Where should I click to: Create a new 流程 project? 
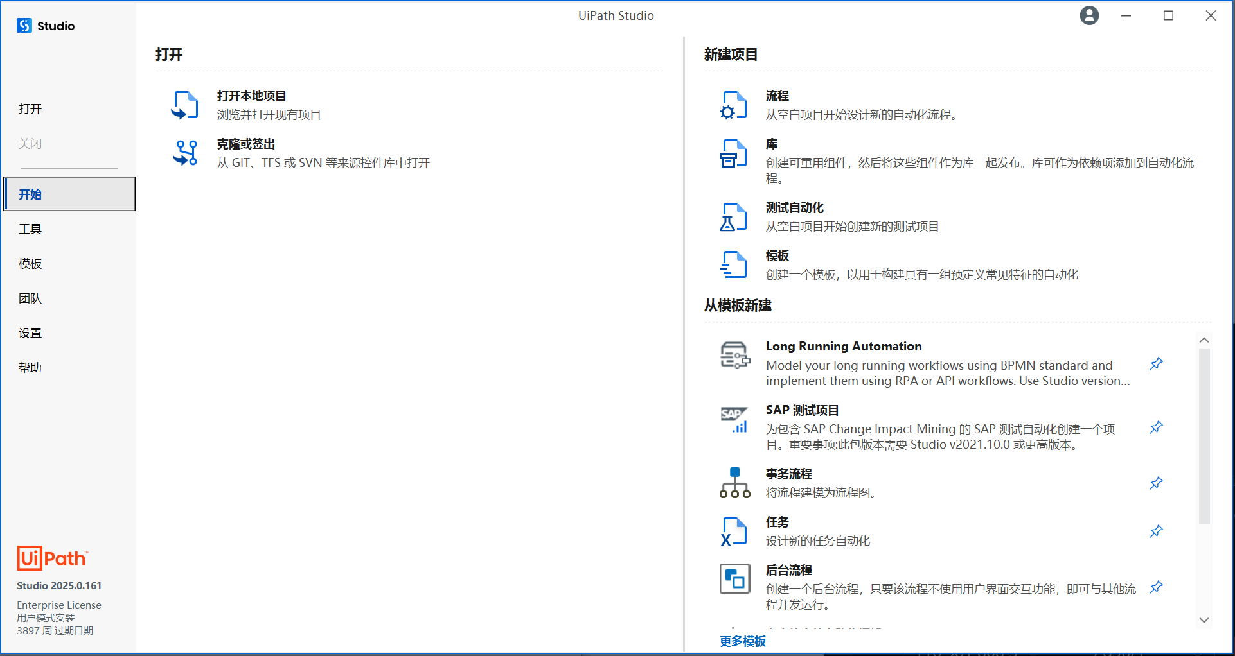777,96
